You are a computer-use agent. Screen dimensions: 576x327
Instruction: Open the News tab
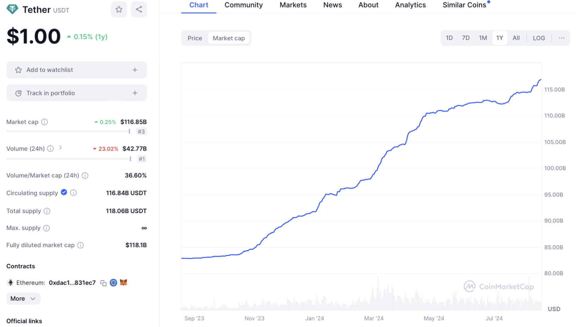point(333,5)
